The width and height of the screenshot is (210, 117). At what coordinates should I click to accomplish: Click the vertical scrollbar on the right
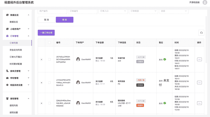tap(206, 38)
